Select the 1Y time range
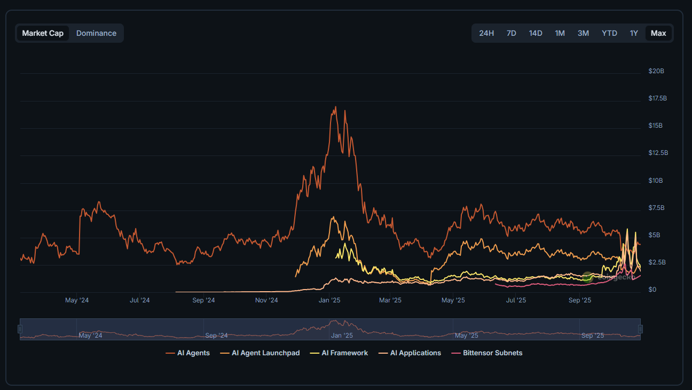 (x=634, y=33)
